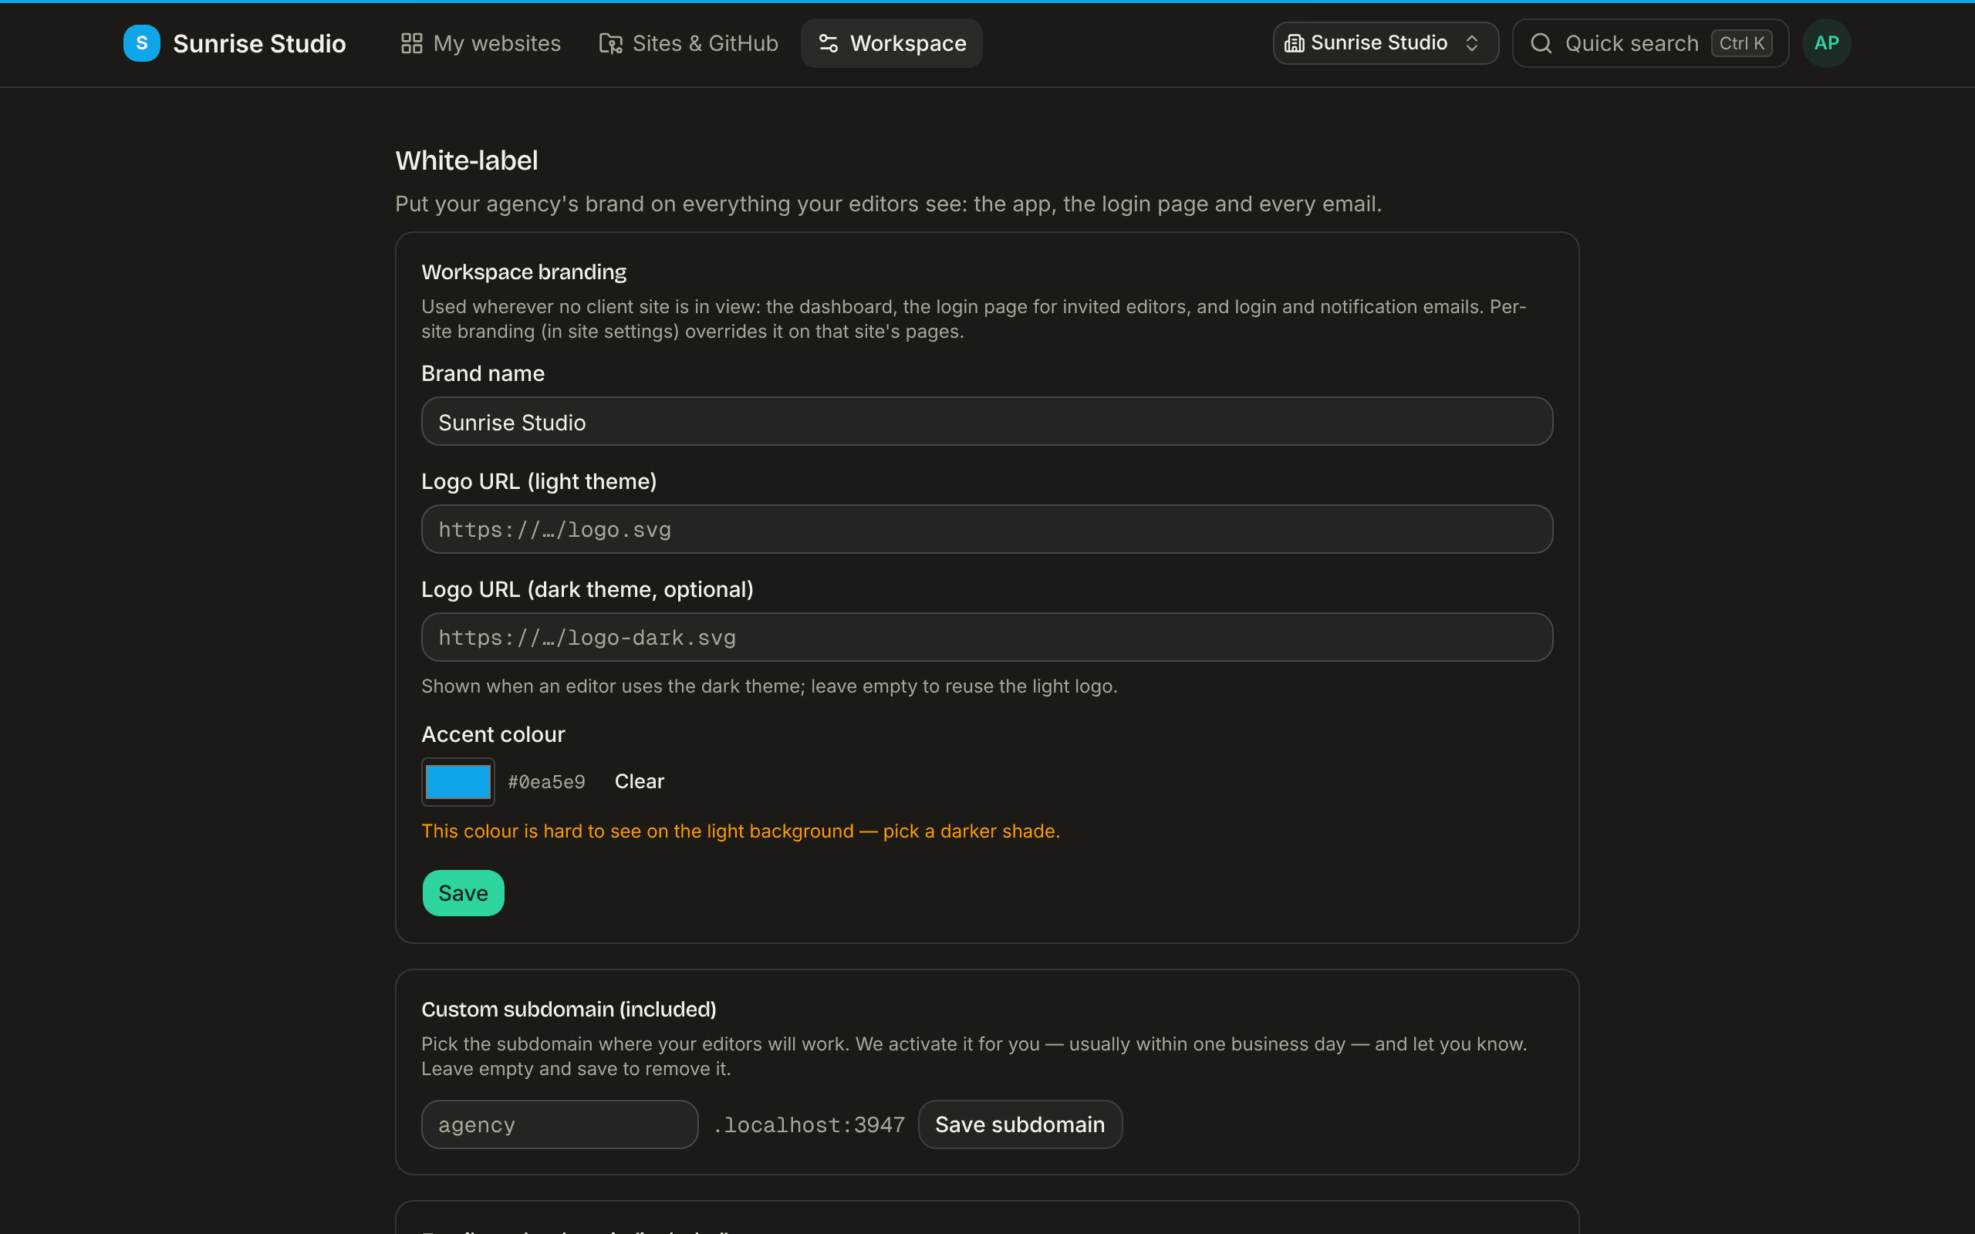Click the Sunrise Studio logo icon
The width and height of the screenshot is (1975, 1234).
coord(142,43)
